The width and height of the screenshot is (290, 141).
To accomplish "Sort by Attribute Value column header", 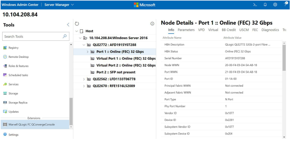I will click(232, 38).
